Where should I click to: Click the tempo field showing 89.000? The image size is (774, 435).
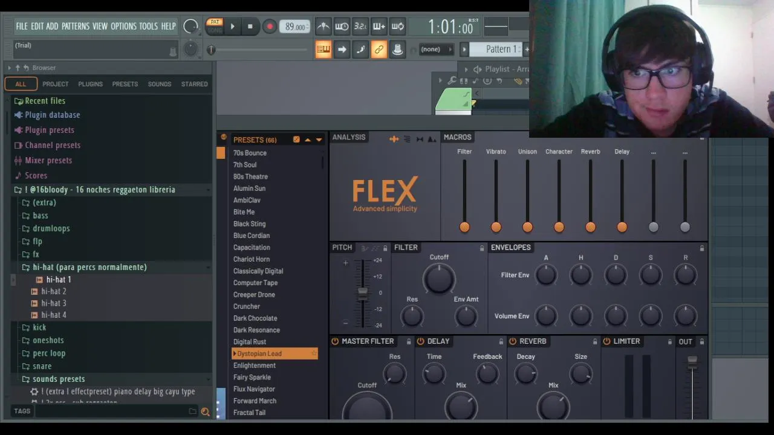click(x=294, y=27)
